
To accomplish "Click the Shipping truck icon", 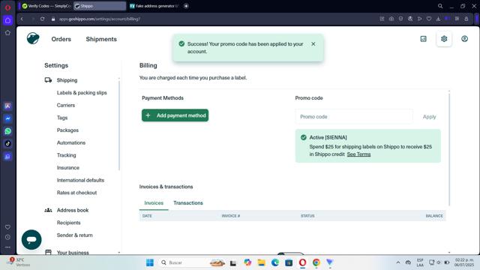I will coord(48,80).
